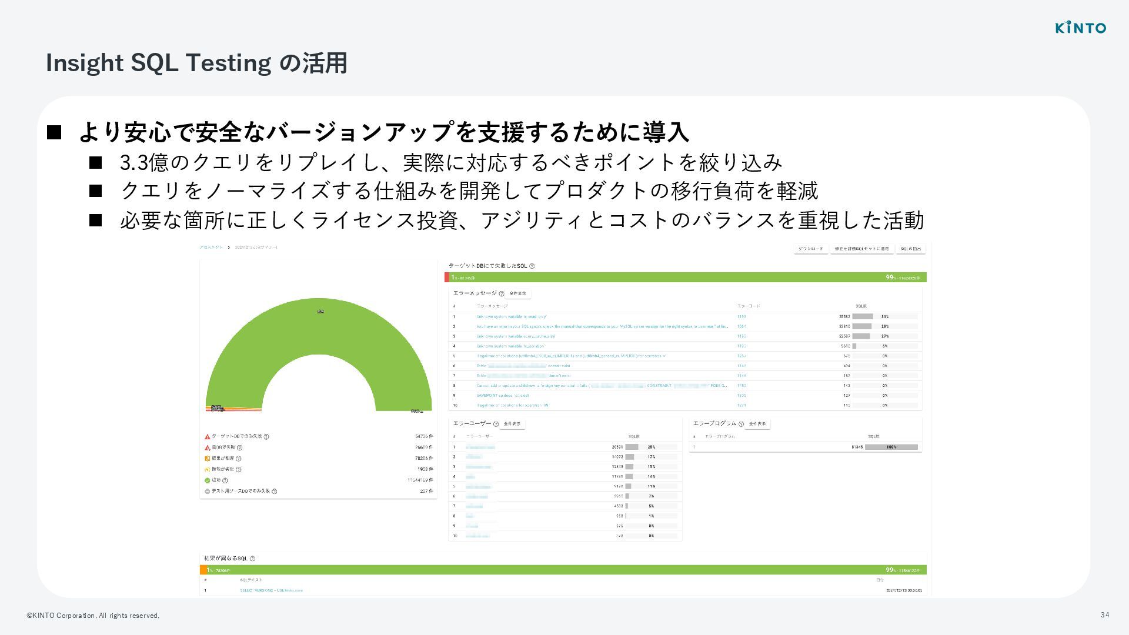Open 'Unknown system variable tx_isolation' error

click(510, 346)
